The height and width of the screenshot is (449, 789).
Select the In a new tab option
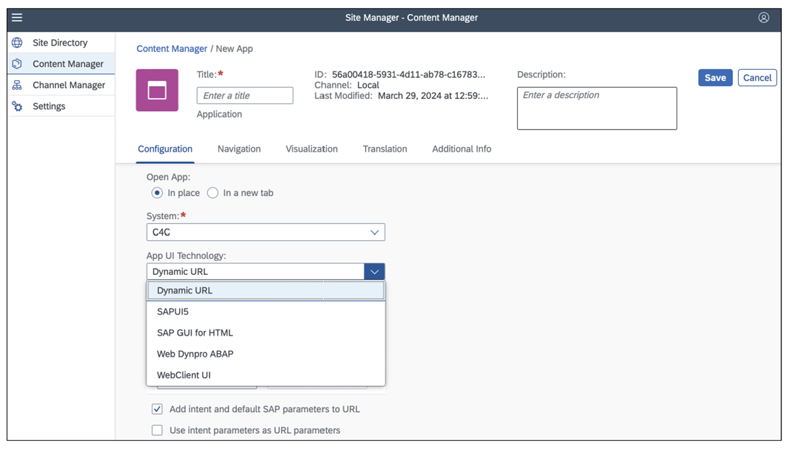[213, 193]
